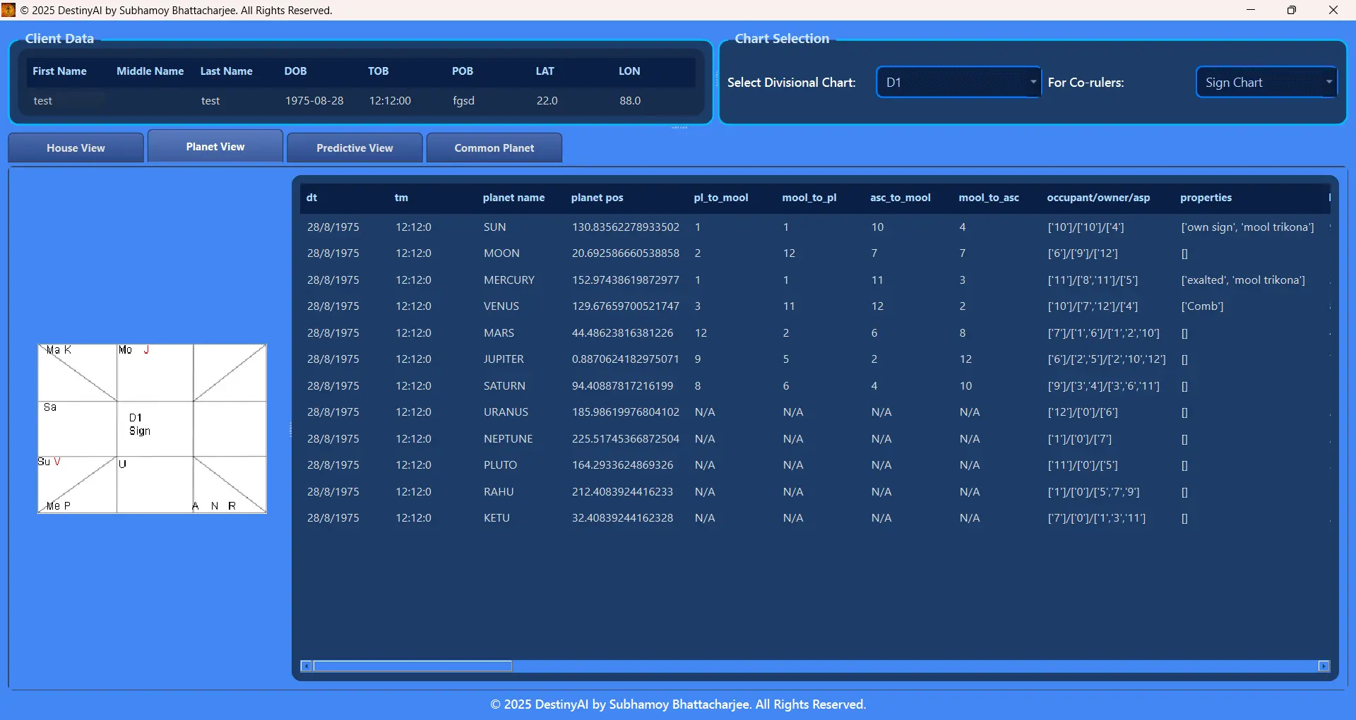This screenshot has width=1356, height=720.
Task: Click the properties column header
Action: pyautogui.click(x=1206, y=198)
